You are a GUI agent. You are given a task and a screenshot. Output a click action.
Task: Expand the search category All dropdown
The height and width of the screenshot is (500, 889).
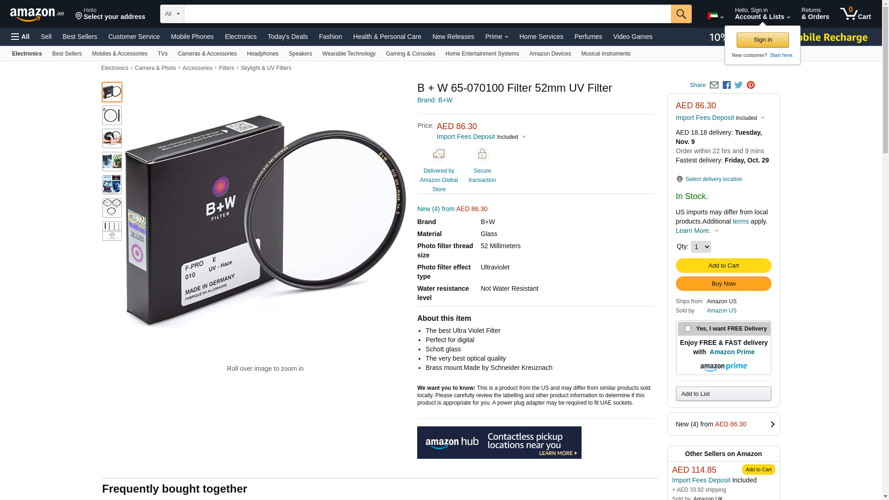click(x=172, y=14)
